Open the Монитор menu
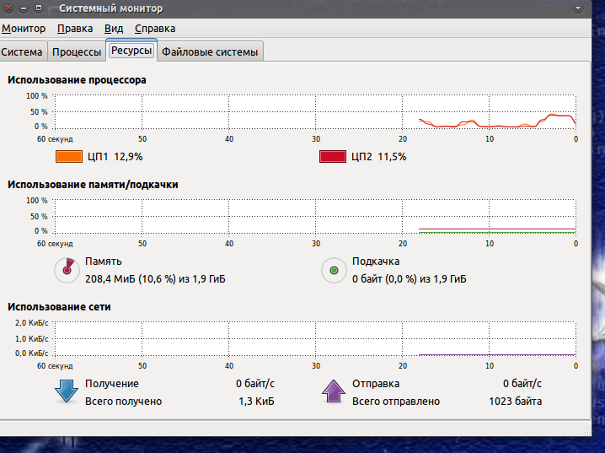Viewport: 605px width, 453px height. [x=24, y=29]
